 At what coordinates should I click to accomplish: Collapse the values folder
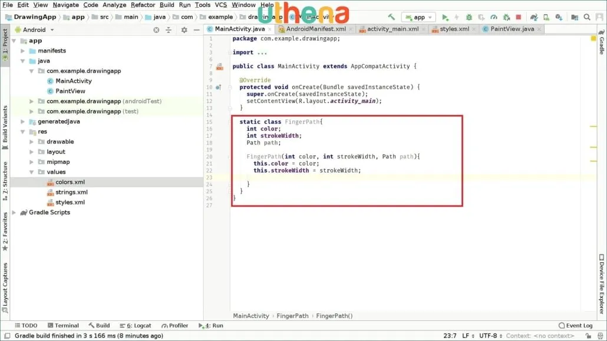click(32, 172)
